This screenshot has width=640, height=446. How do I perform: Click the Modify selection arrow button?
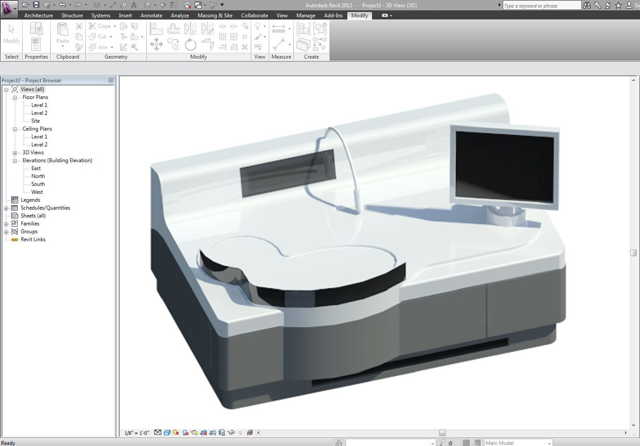(x=12, y=34)
